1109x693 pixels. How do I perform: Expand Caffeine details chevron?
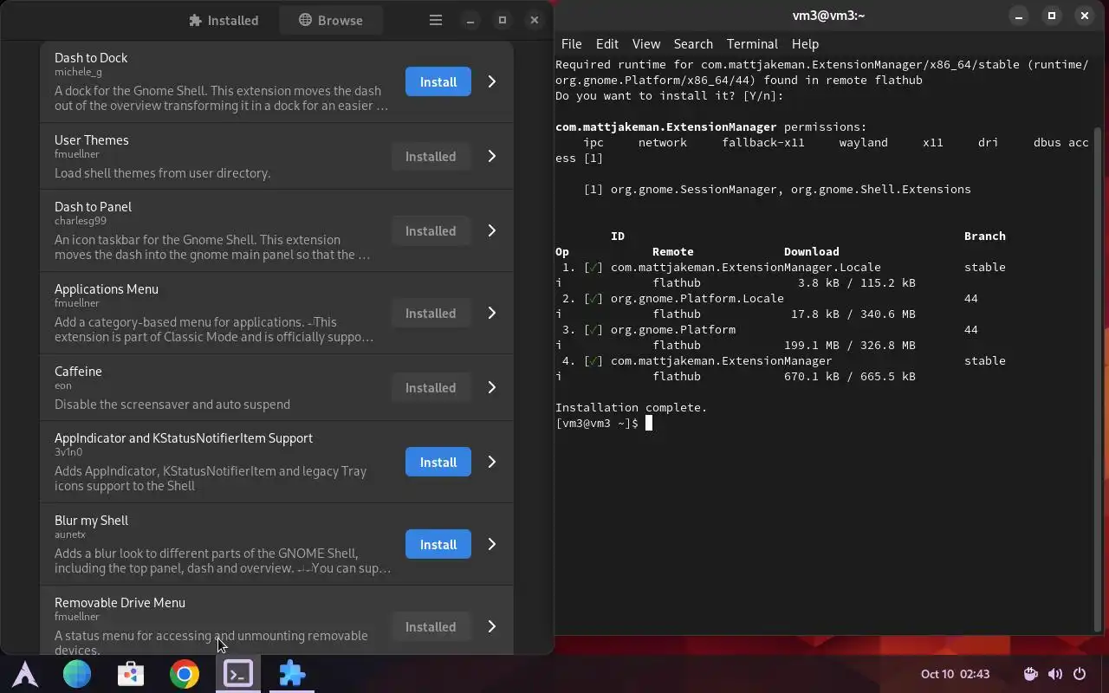[x=491, y=387]
